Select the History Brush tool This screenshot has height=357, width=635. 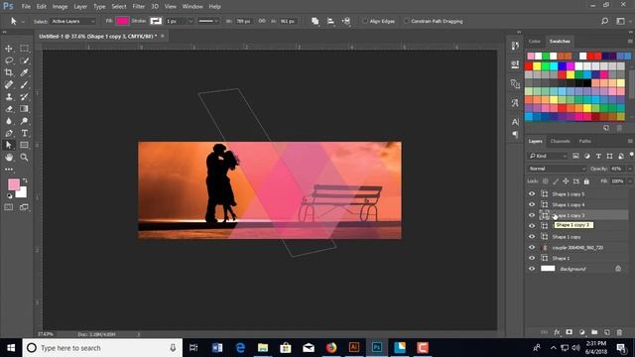pyautogui.click(x=24, y=97)
